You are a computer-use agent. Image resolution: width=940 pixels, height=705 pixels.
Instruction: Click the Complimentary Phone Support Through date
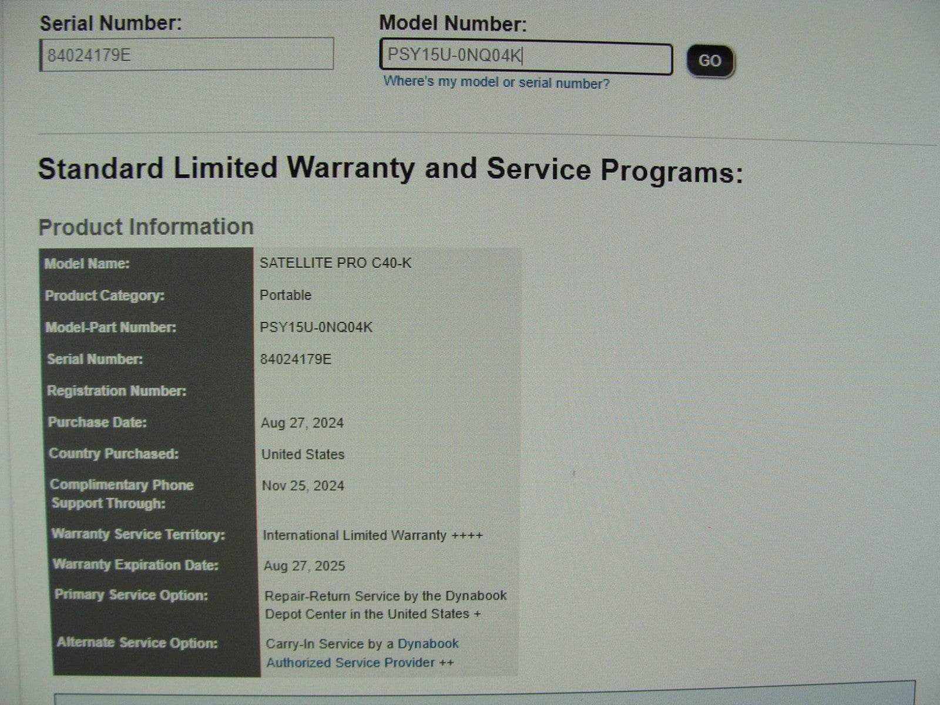304,485
